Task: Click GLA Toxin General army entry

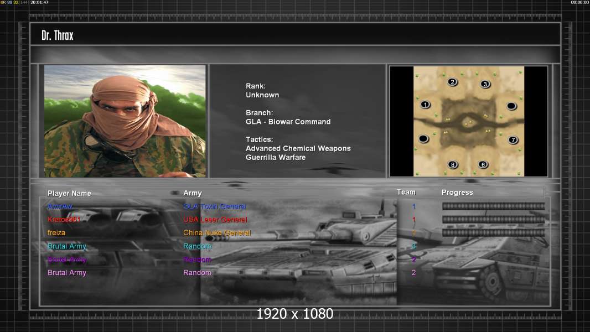Action: point(215,206)
